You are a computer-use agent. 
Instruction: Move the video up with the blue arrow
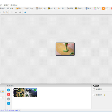point(9,103)
